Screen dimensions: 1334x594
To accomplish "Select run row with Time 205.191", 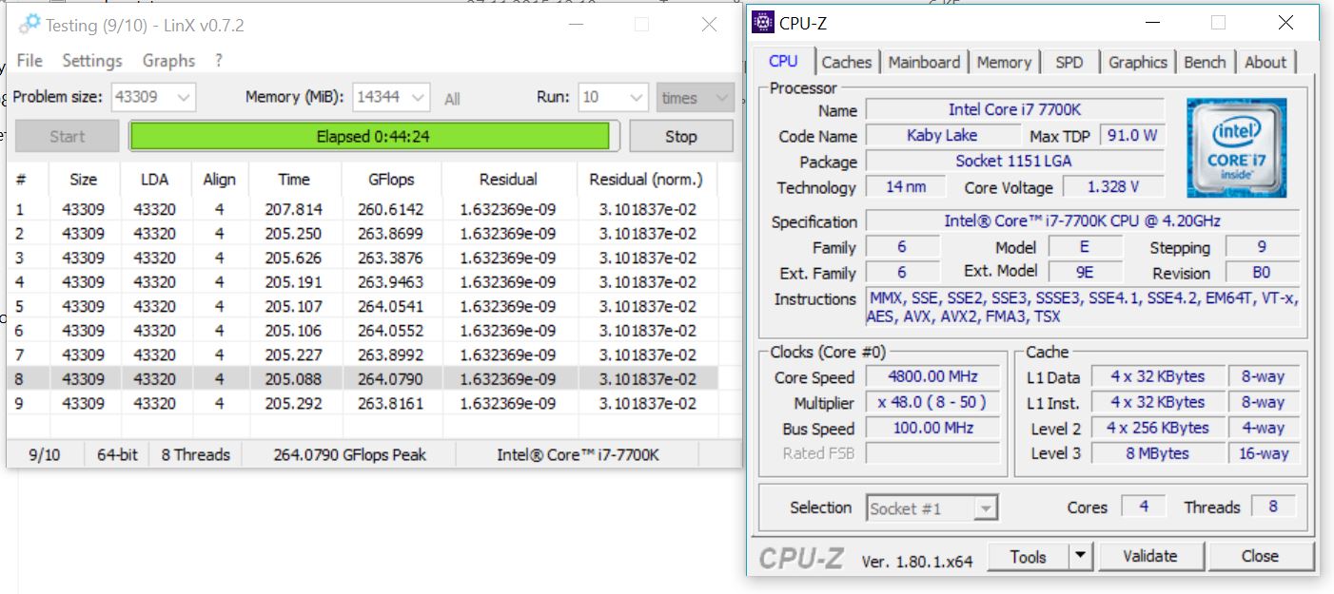I will click(363, 281).
